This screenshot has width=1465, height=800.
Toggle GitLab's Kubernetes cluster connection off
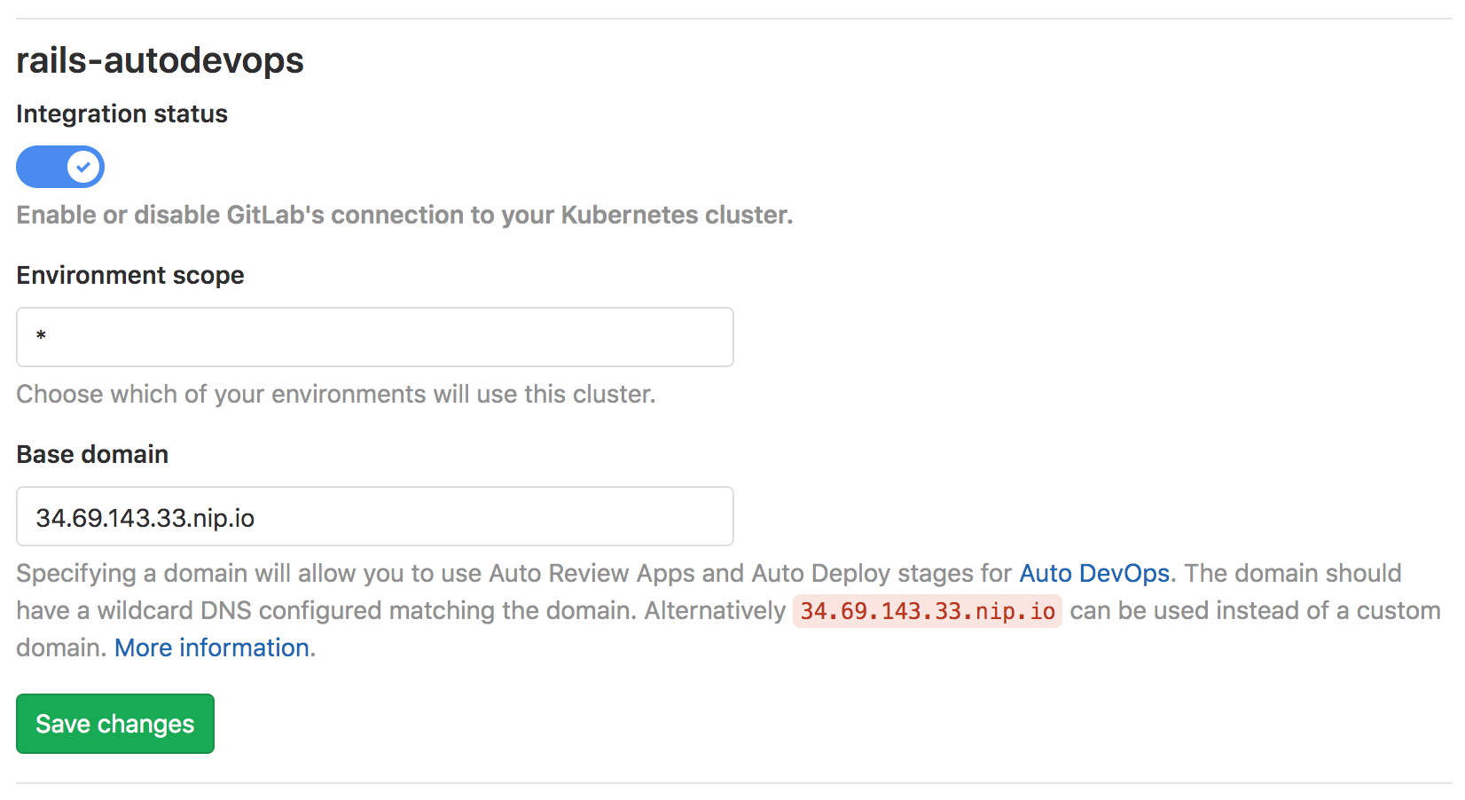[59, 166]
